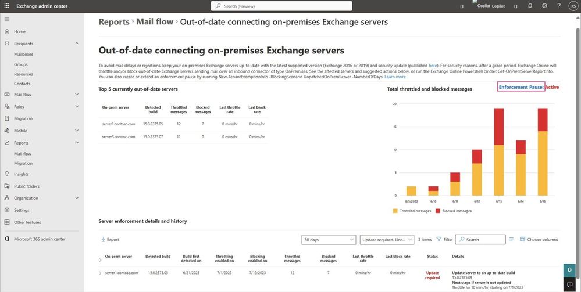Screen dimensions: 581x292
Task: Click the Reports chart icon
Action: [6, 142]
